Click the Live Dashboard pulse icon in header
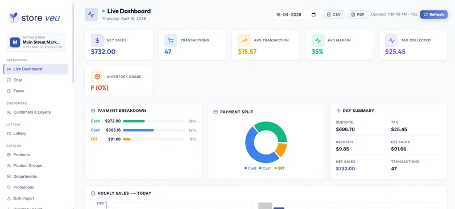This screenshot has width=455, height=209. (91, 15)
